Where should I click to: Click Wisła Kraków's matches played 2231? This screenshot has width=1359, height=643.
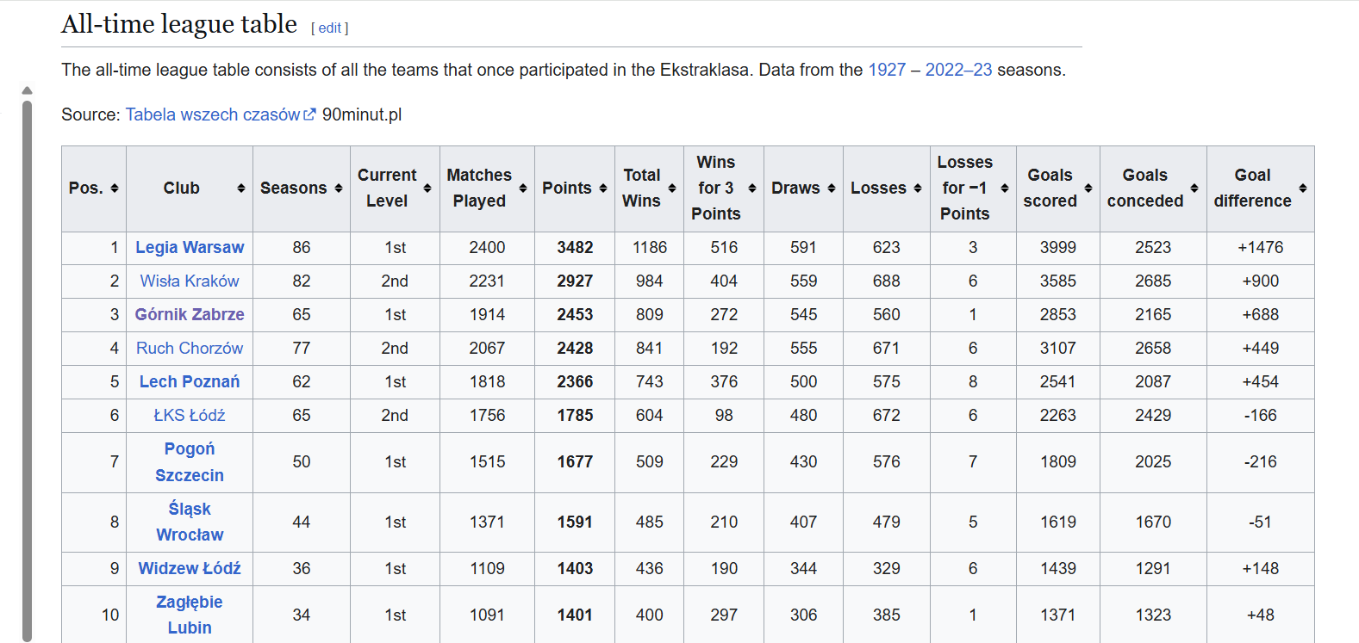pyautogui.click(x=487, y=281)
